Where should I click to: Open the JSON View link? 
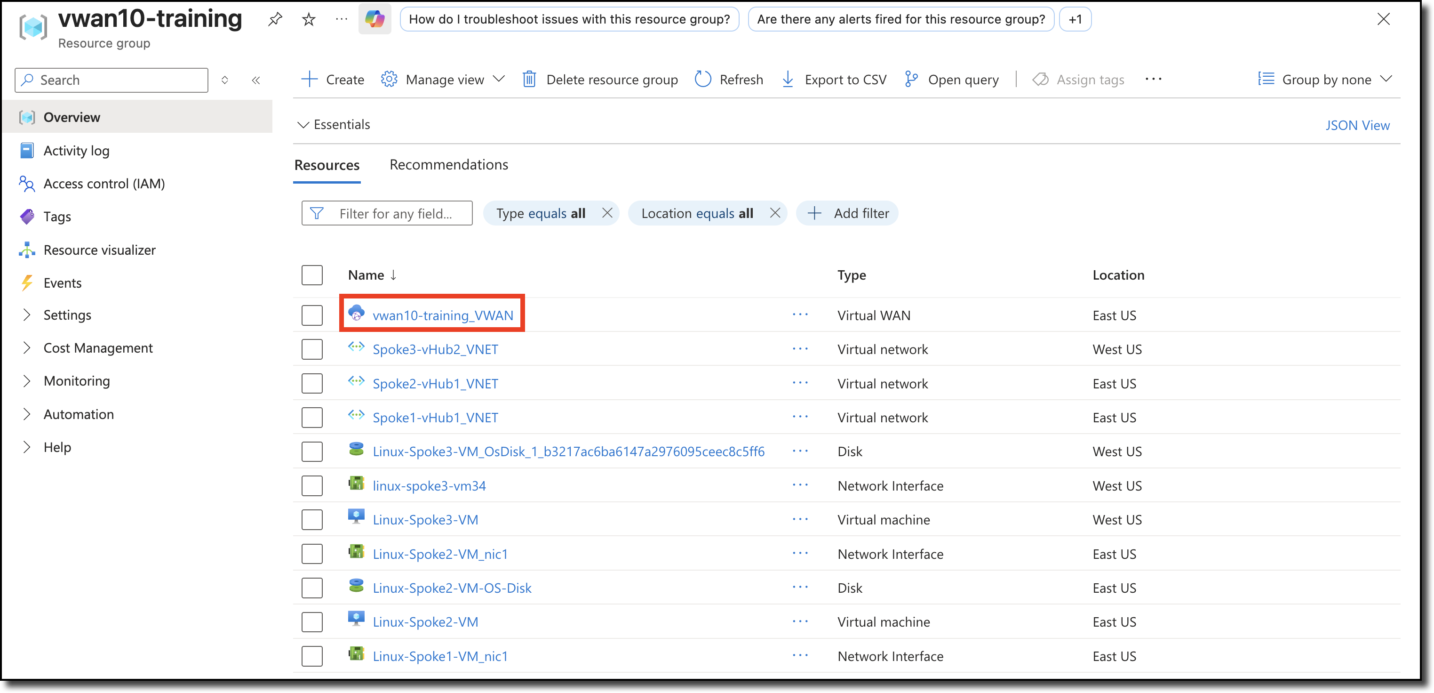pyautogui.click(x=1357, y=125)
